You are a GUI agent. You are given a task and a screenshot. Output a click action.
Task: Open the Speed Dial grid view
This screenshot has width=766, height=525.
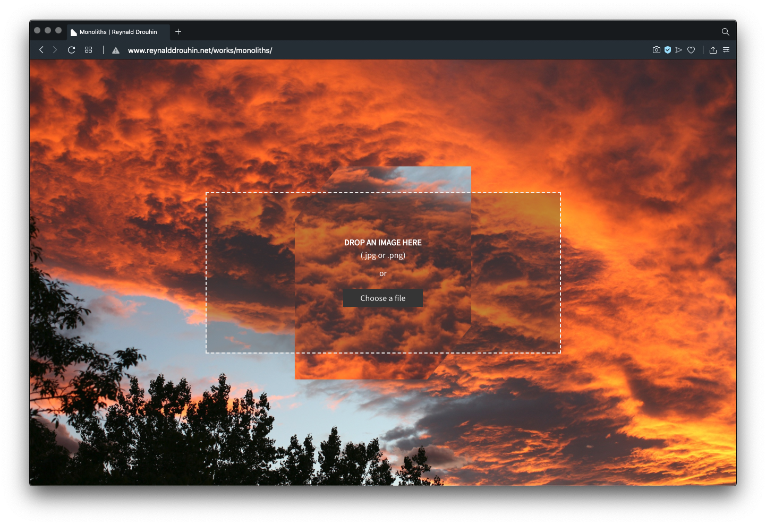coord(89,50)
